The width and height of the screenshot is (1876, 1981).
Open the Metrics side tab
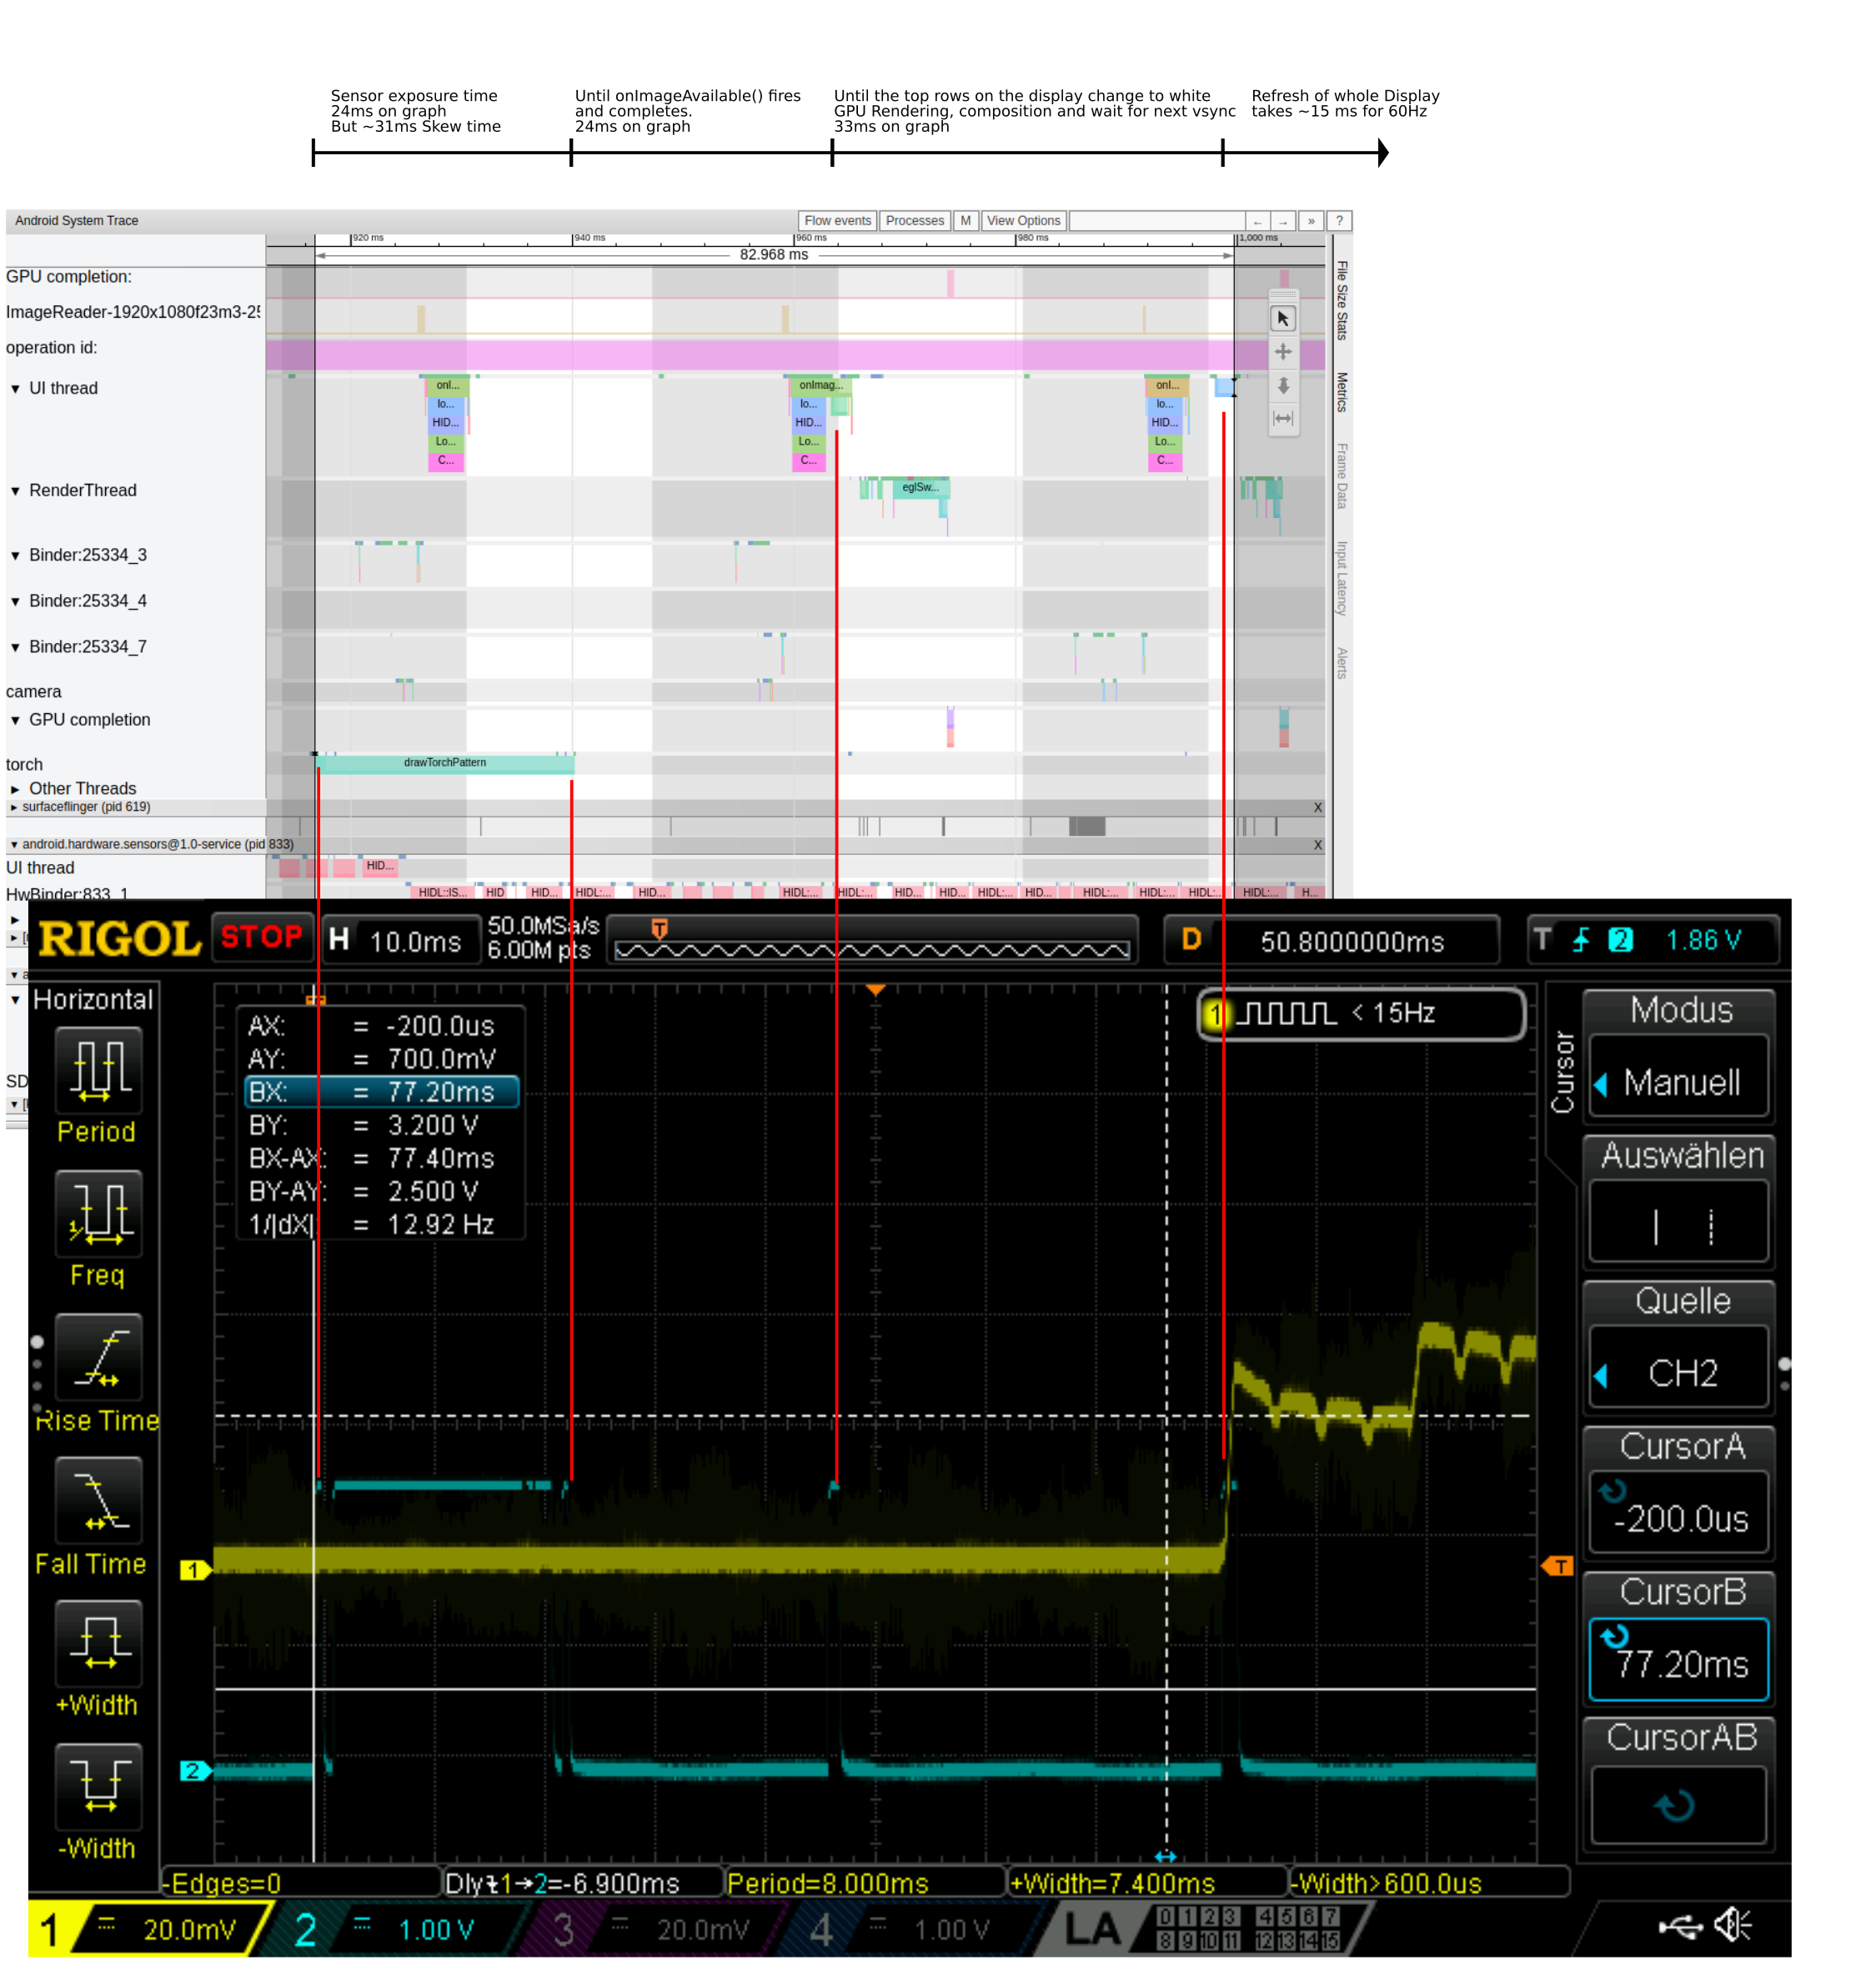pyautogui.click(x=1342, y=392)
